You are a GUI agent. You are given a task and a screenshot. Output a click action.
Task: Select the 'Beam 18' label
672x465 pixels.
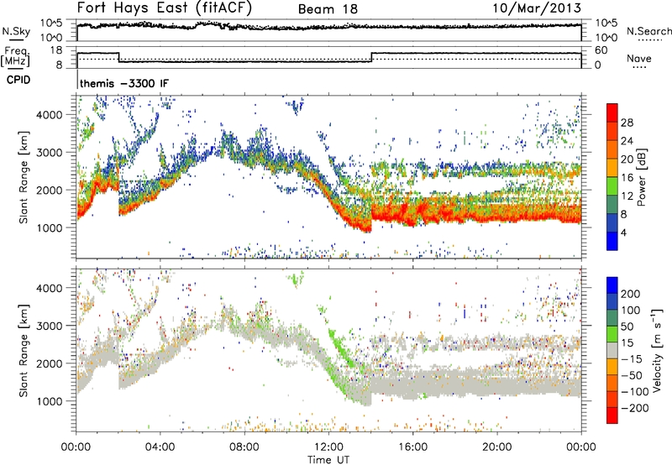click(328, 9)
